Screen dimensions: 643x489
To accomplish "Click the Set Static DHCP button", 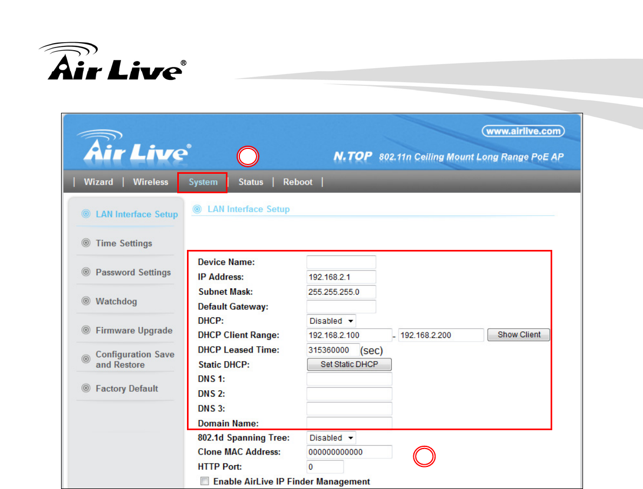I will click(x=350, y=364).
